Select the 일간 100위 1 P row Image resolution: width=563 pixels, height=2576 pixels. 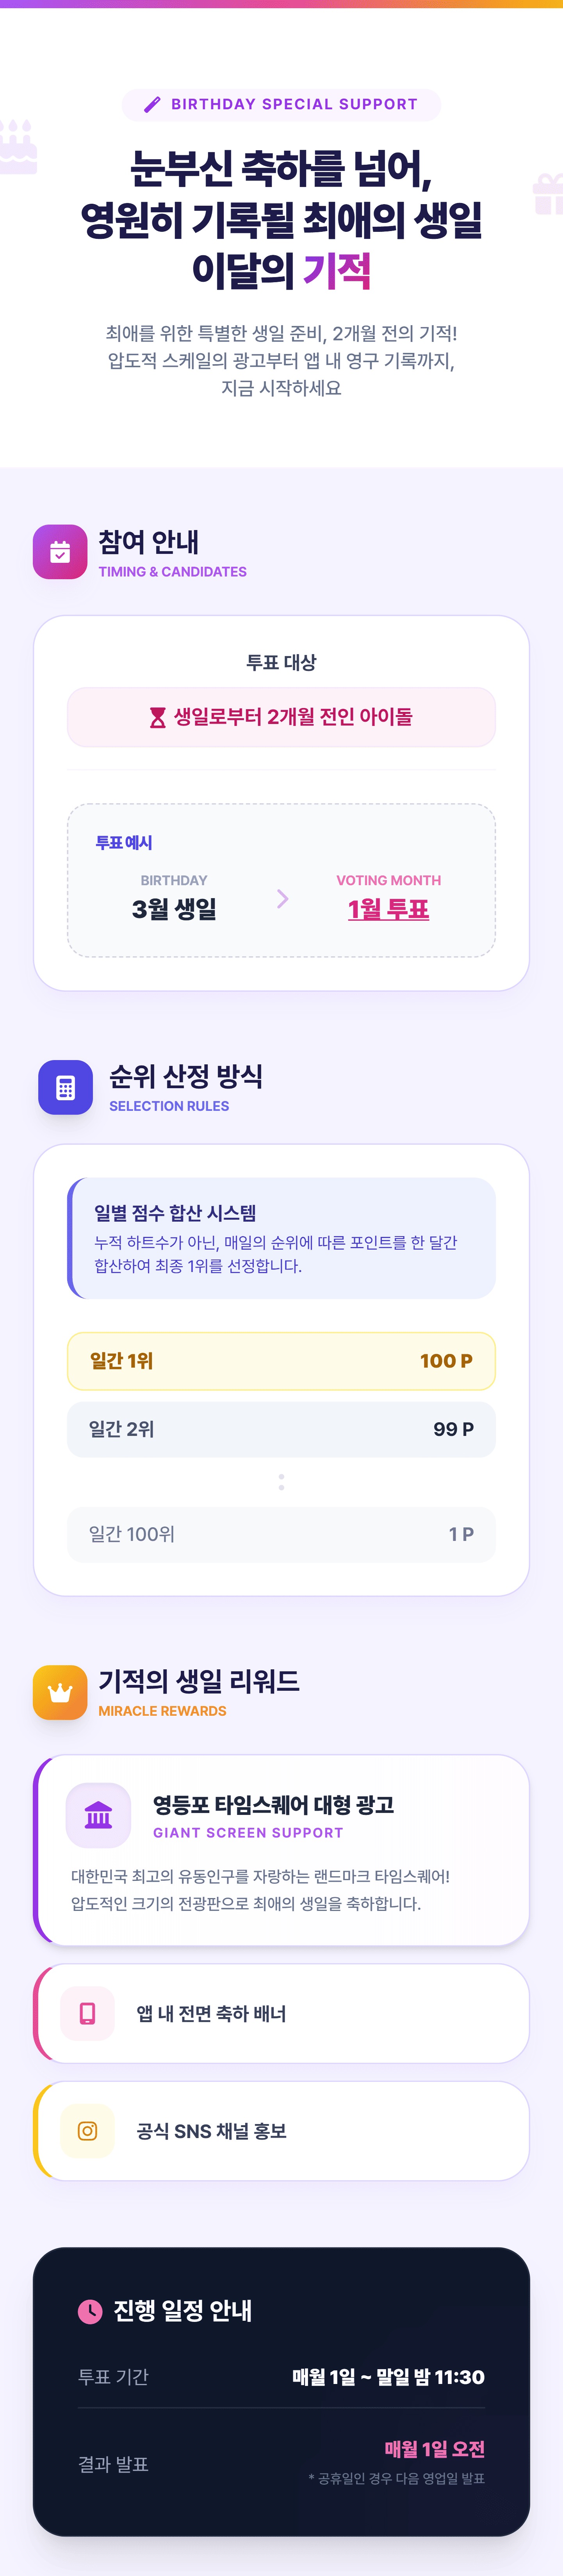click(x=281, y=1534)
